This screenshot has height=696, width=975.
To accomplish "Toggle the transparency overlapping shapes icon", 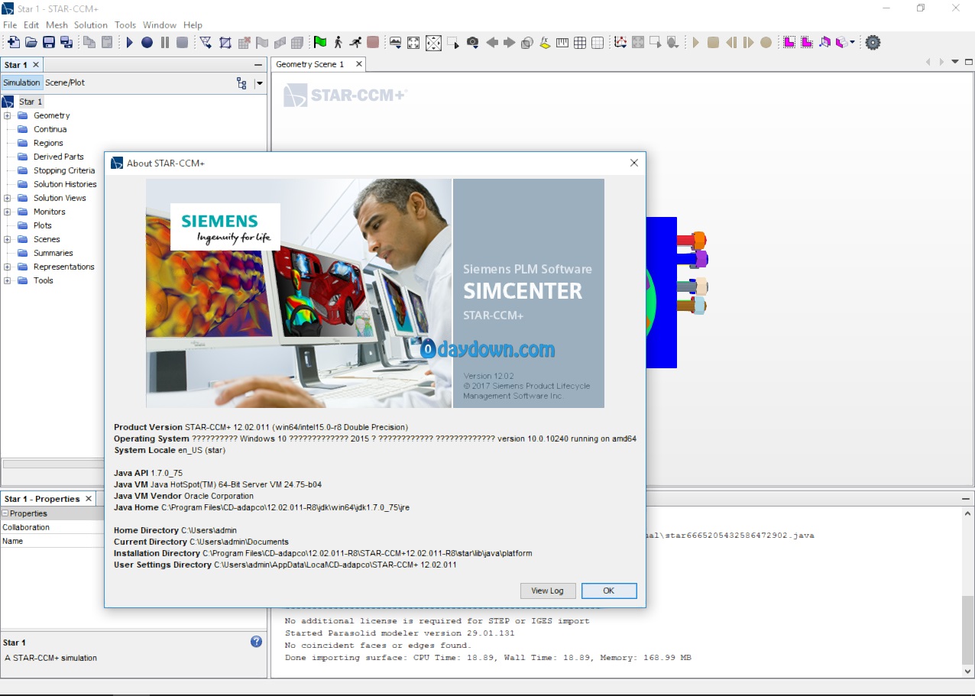I will [527, 43].
